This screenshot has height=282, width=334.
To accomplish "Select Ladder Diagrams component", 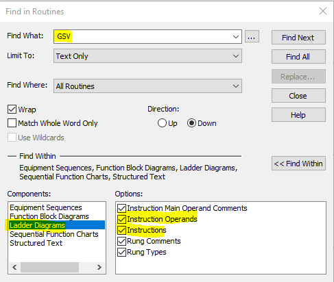I will point(57,225).
